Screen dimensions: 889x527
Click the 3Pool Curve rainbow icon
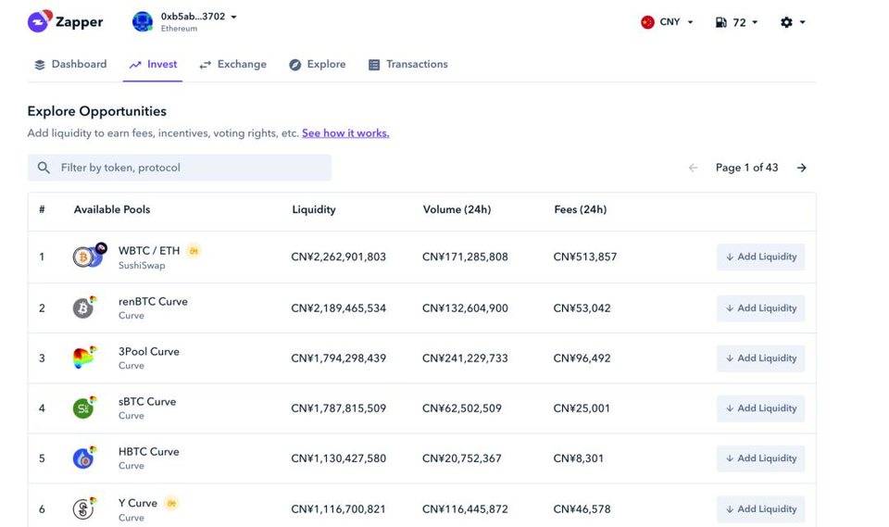point(84,358)
